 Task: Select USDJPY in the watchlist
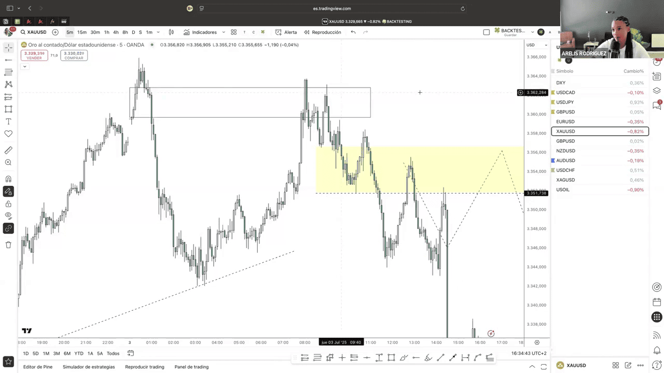coord(565,102)
